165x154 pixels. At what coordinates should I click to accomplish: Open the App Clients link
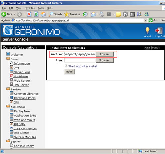21,133
